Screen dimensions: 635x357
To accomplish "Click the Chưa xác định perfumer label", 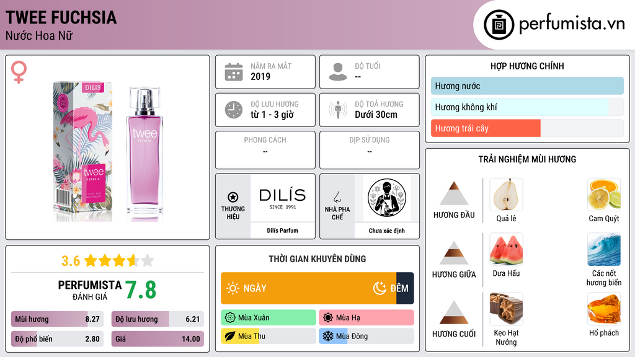I will click(x=387, y=231).
